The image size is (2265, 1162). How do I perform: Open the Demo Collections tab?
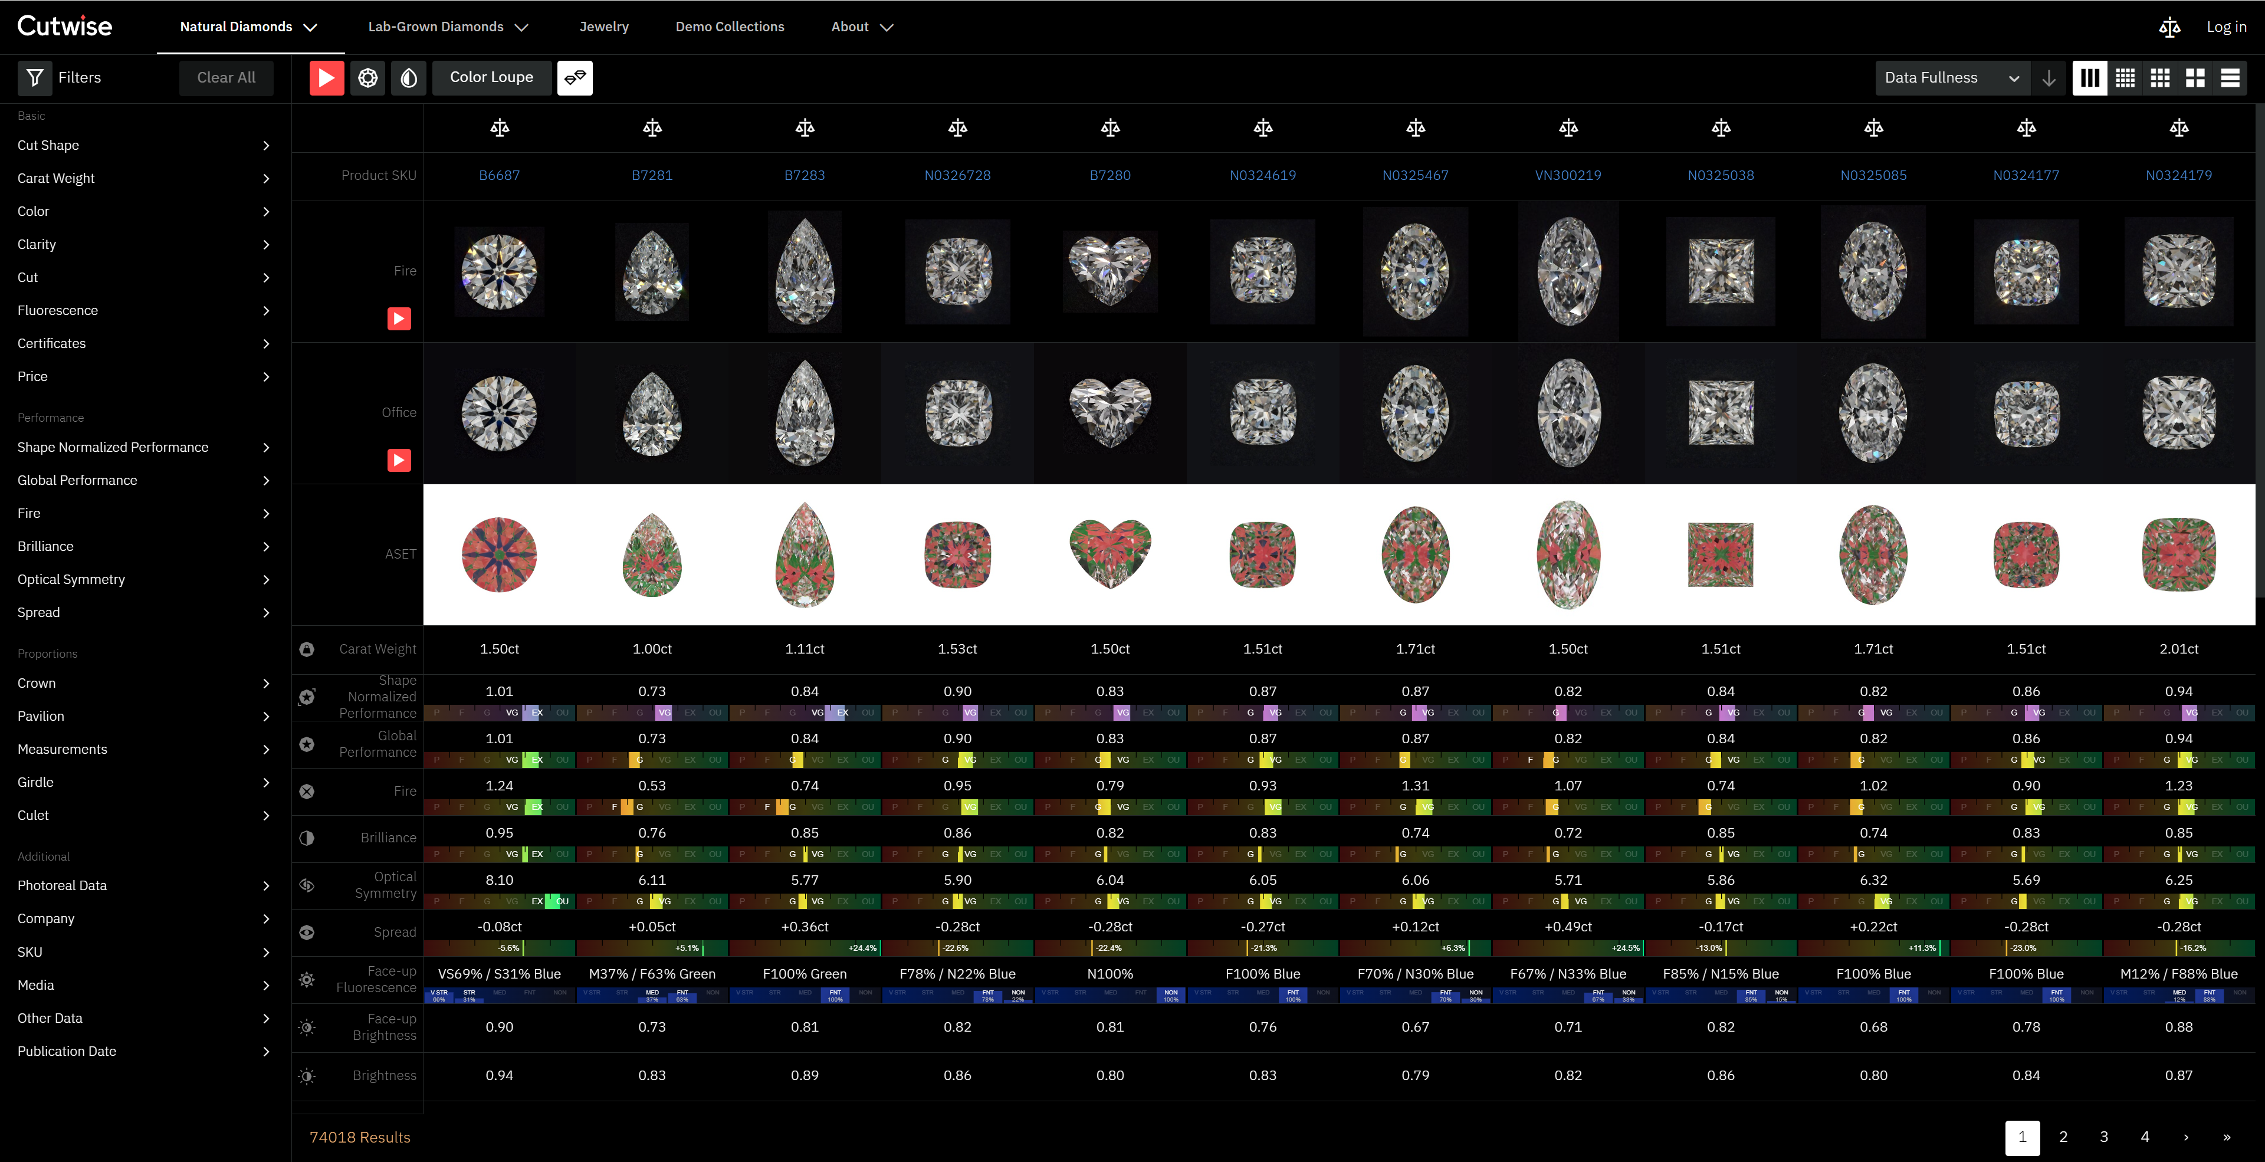tap(730, 27)
